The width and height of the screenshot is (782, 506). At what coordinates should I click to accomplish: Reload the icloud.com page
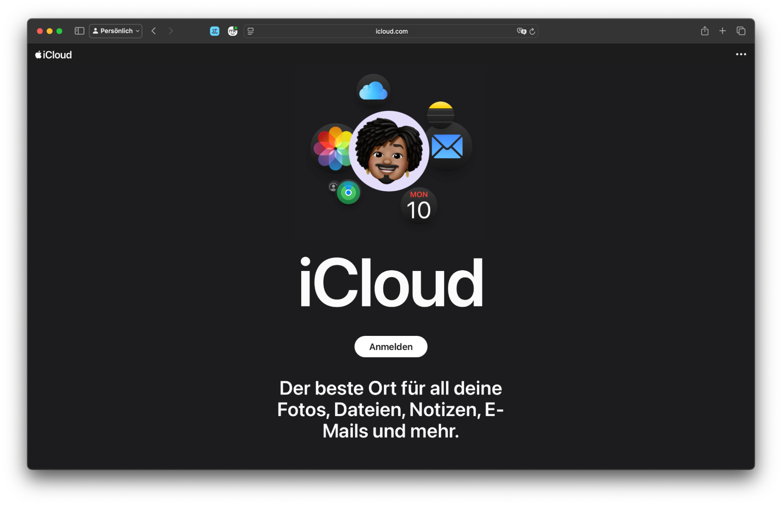(x=532, y=31)
